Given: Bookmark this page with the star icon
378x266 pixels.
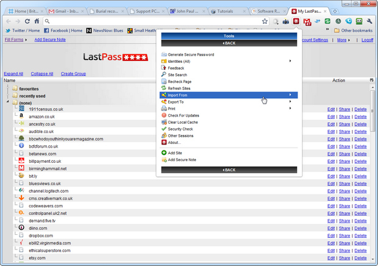Looking at the screenshot, I should pyautogui.click(x=265, y=21).
